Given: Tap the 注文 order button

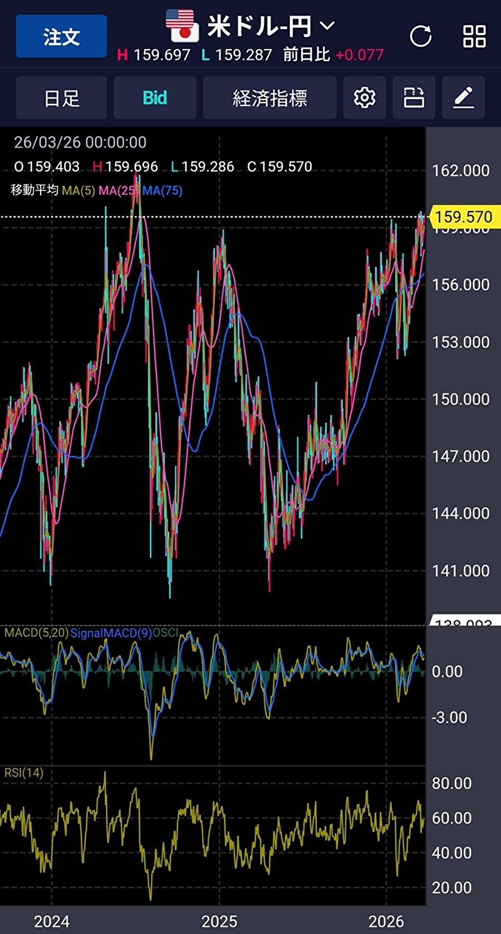Looking at the screenshot, I should pos(61,37).
